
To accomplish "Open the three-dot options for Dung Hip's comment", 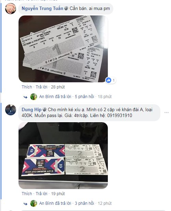I will coord(167,113).
